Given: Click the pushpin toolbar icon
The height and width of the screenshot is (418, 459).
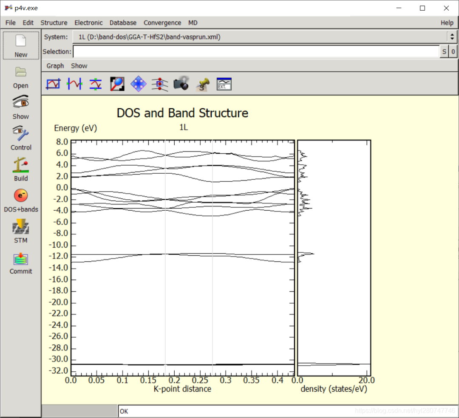Looking at the screenshot, I should click(203, 84).
